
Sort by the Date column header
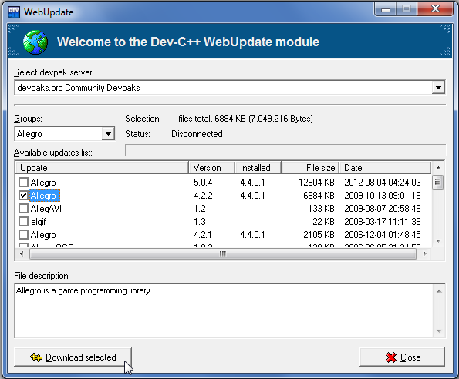click(x=385, y=168)
